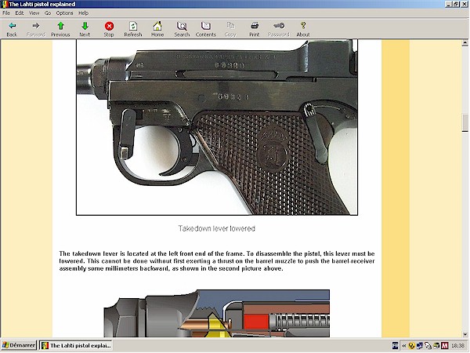Click the red Stop button
470x353 pixels.
pos(109,29)
